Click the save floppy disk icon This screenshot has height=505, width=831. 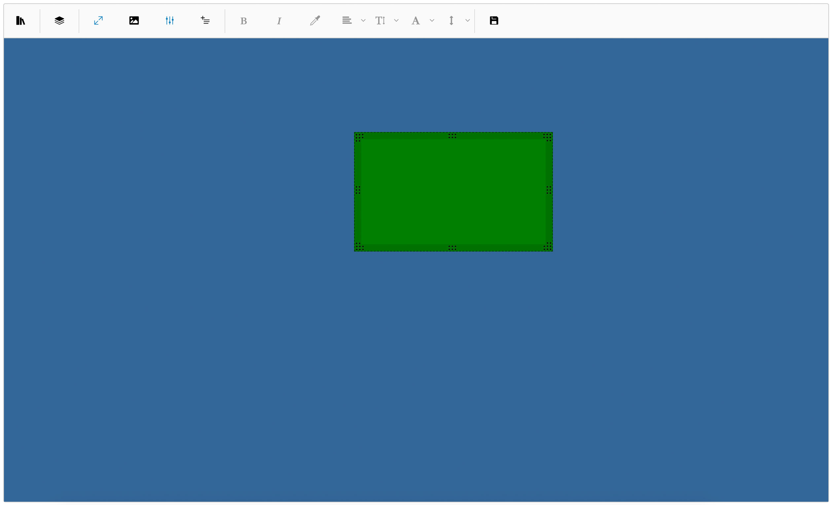[494, 20]
